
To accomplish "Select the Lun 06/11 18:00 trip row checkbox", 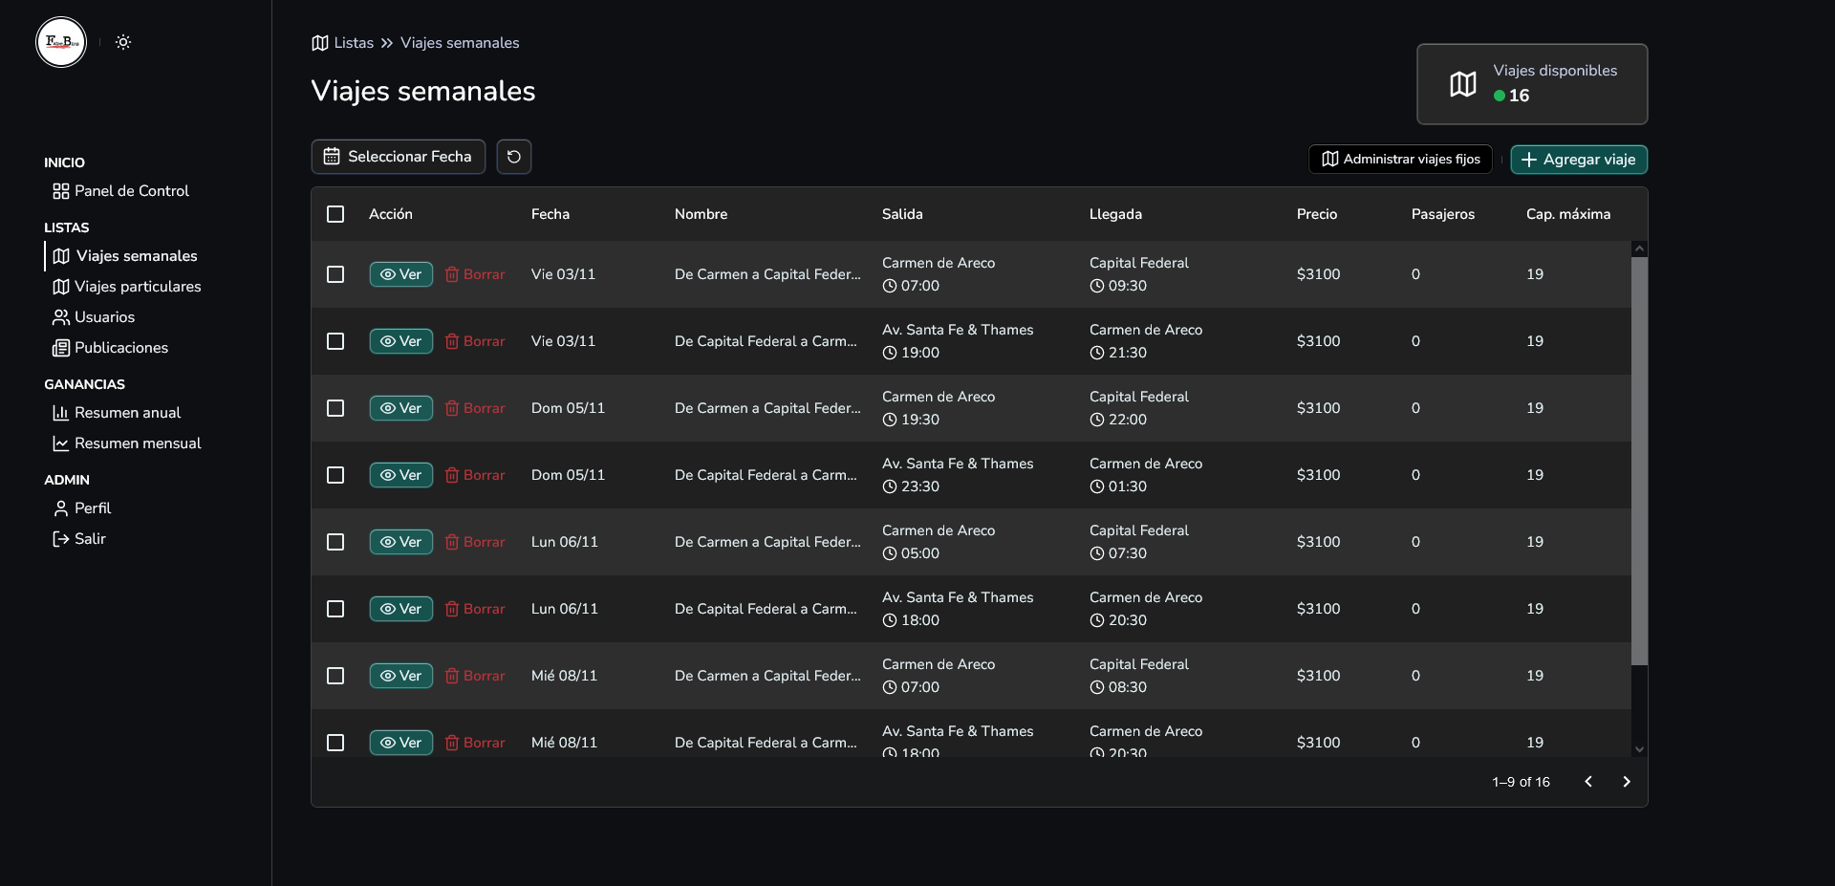I will pyautogui.click(x=335, y=609).
